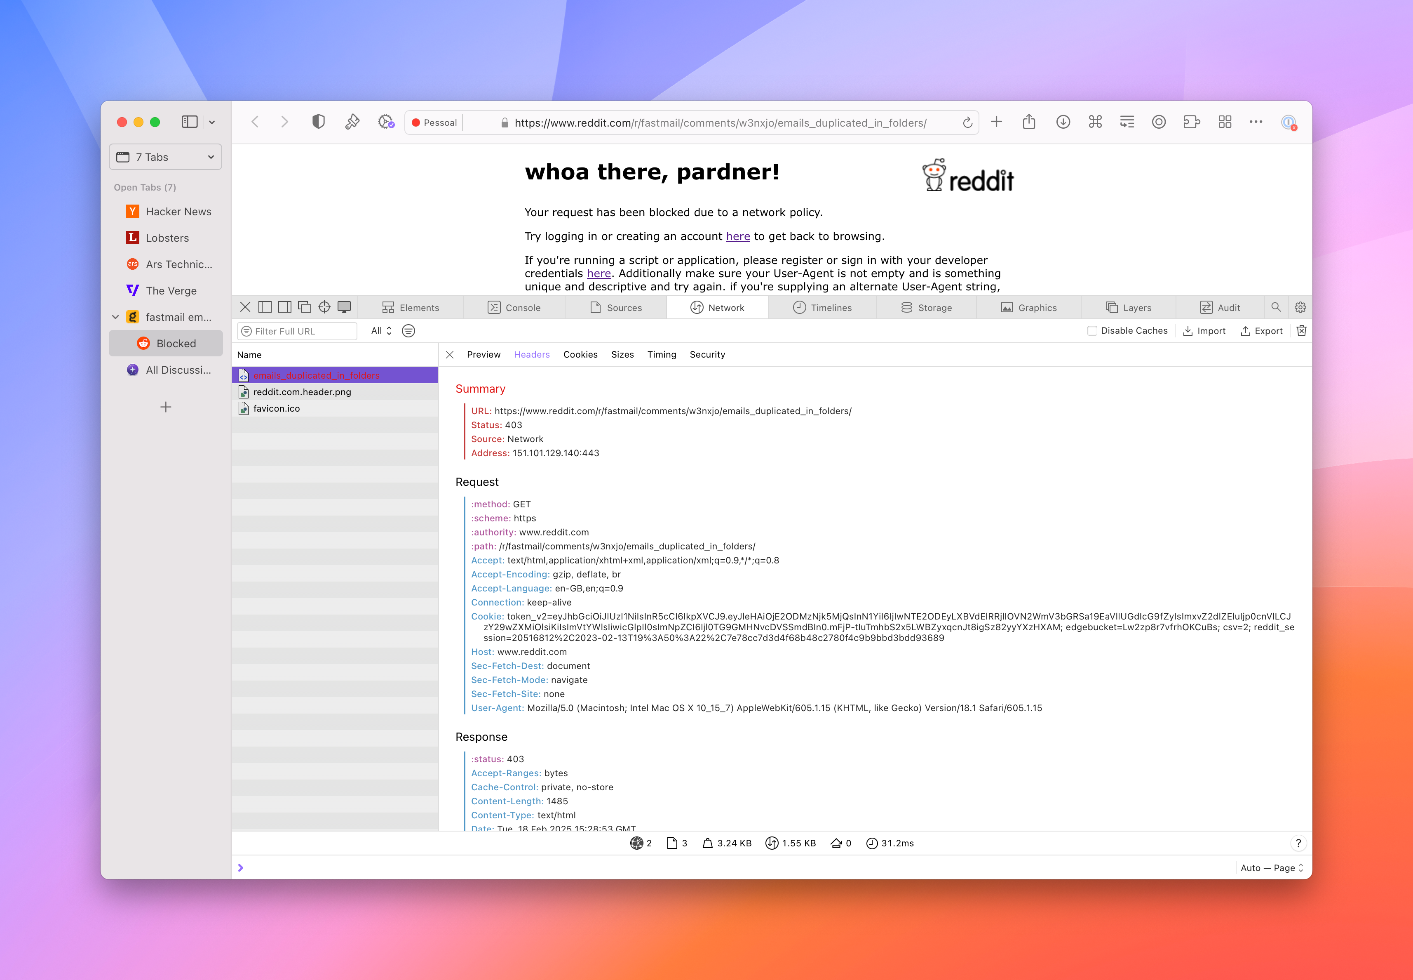Click the first 'here' login link

(x=737, y=236)
